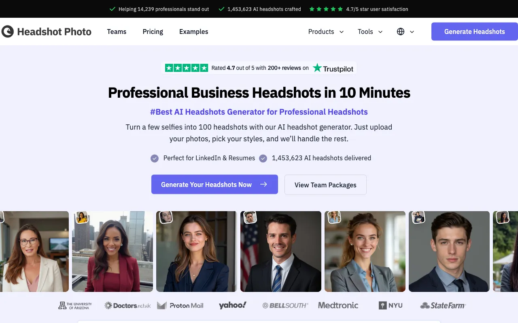The height and width of the screenshot is (323, 518).
Task: Click arrow icon in Generate Your Headshots Now
Action: [264, 185]
